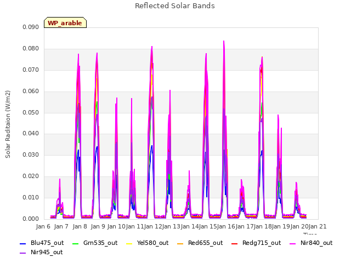Select the Red655_out legend label
The image size is (351, 263).
pyautogui.click(x=206, y=243)
